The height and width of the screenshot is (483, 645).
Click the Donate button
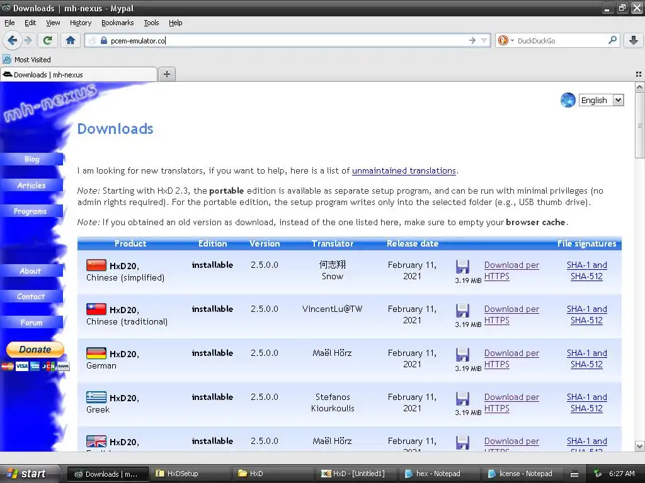point(35,350)
